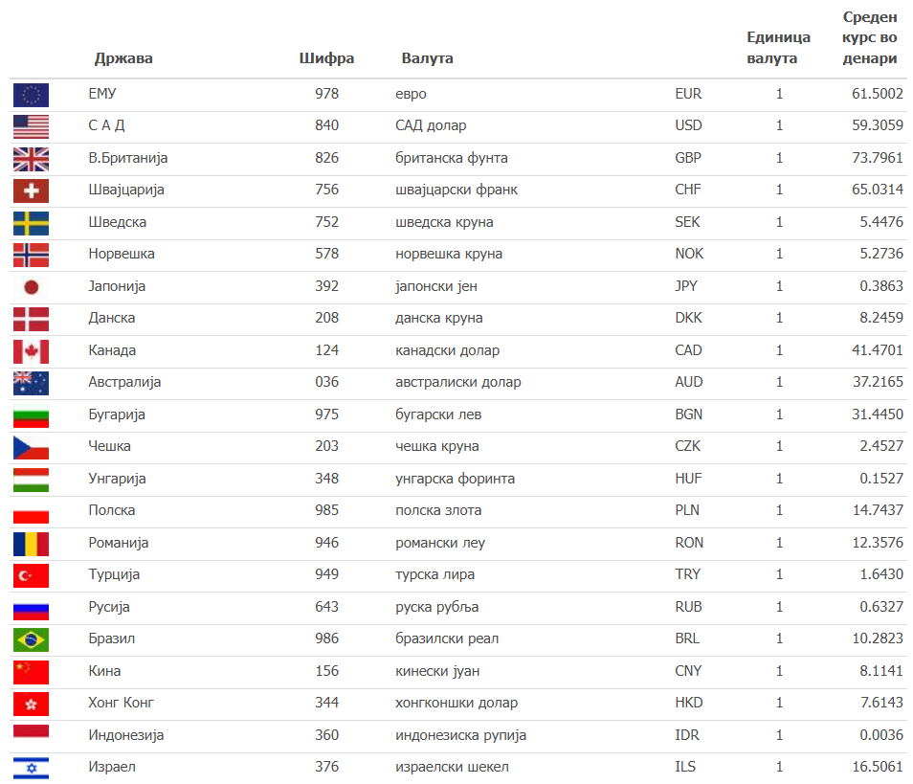Click the Switzerland flag icon
This screenshot has height=784, width=913.
click(x=31, y=190)
